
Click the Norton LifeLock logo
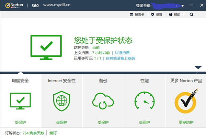pos(14,6)
